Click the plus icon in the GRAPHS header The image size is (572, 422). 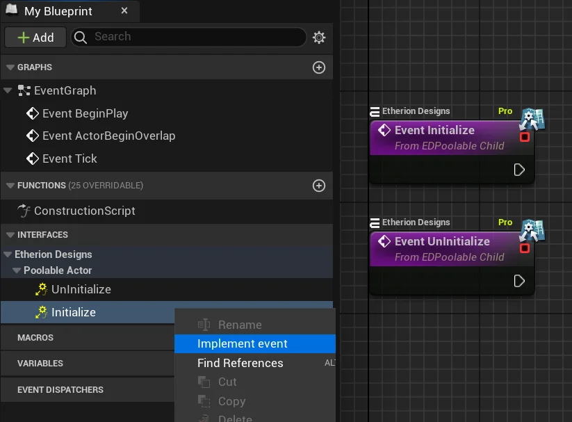tap(319, 67)
